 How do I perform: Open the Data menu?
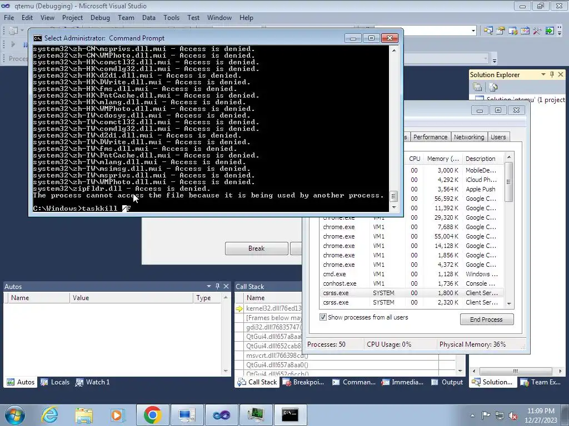148,17
